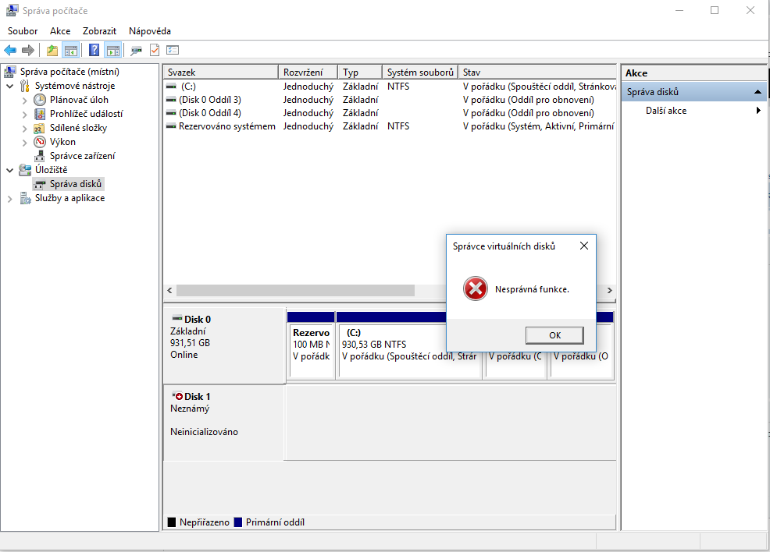The image size is (770, 552).
Task: Click the Prohlížeč událostí icon
Action: pos(40,114)
